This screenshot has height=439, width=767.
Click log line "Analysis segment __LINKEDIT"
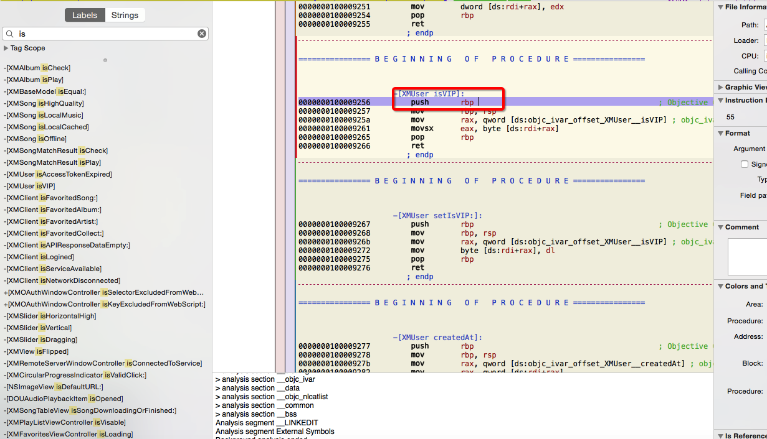267,423
